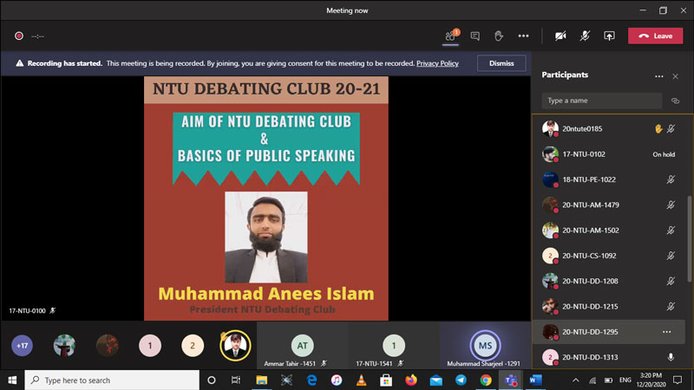Click the show participants icon
Viewport: 694px width, 390px height.
click(450, 36)
